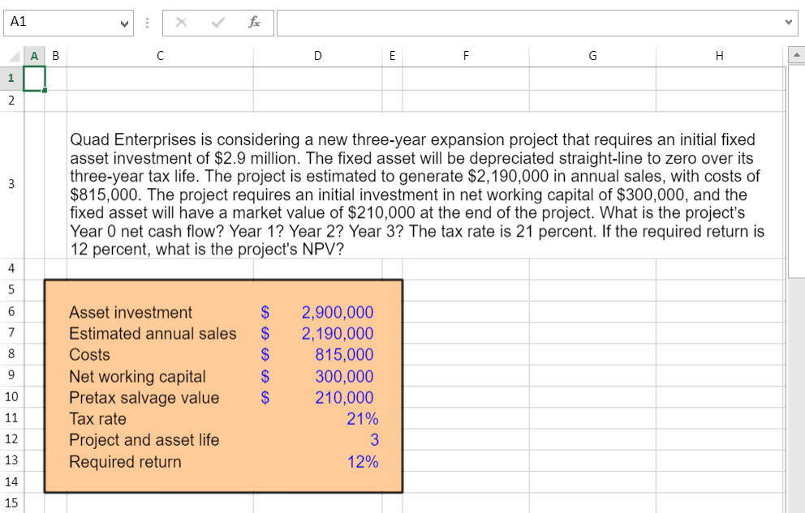
Task: Click the Insert Function (fx) icon
Action: coord(252,23)
